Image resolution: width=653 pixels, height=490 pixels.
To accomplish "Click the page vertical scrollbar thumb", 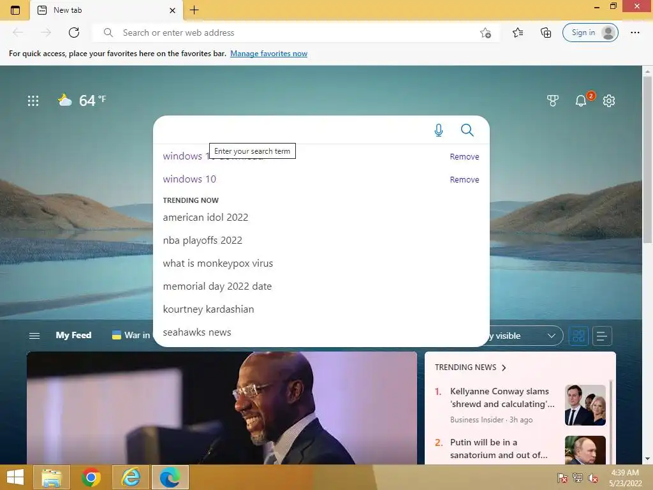I will click(647, 159).
